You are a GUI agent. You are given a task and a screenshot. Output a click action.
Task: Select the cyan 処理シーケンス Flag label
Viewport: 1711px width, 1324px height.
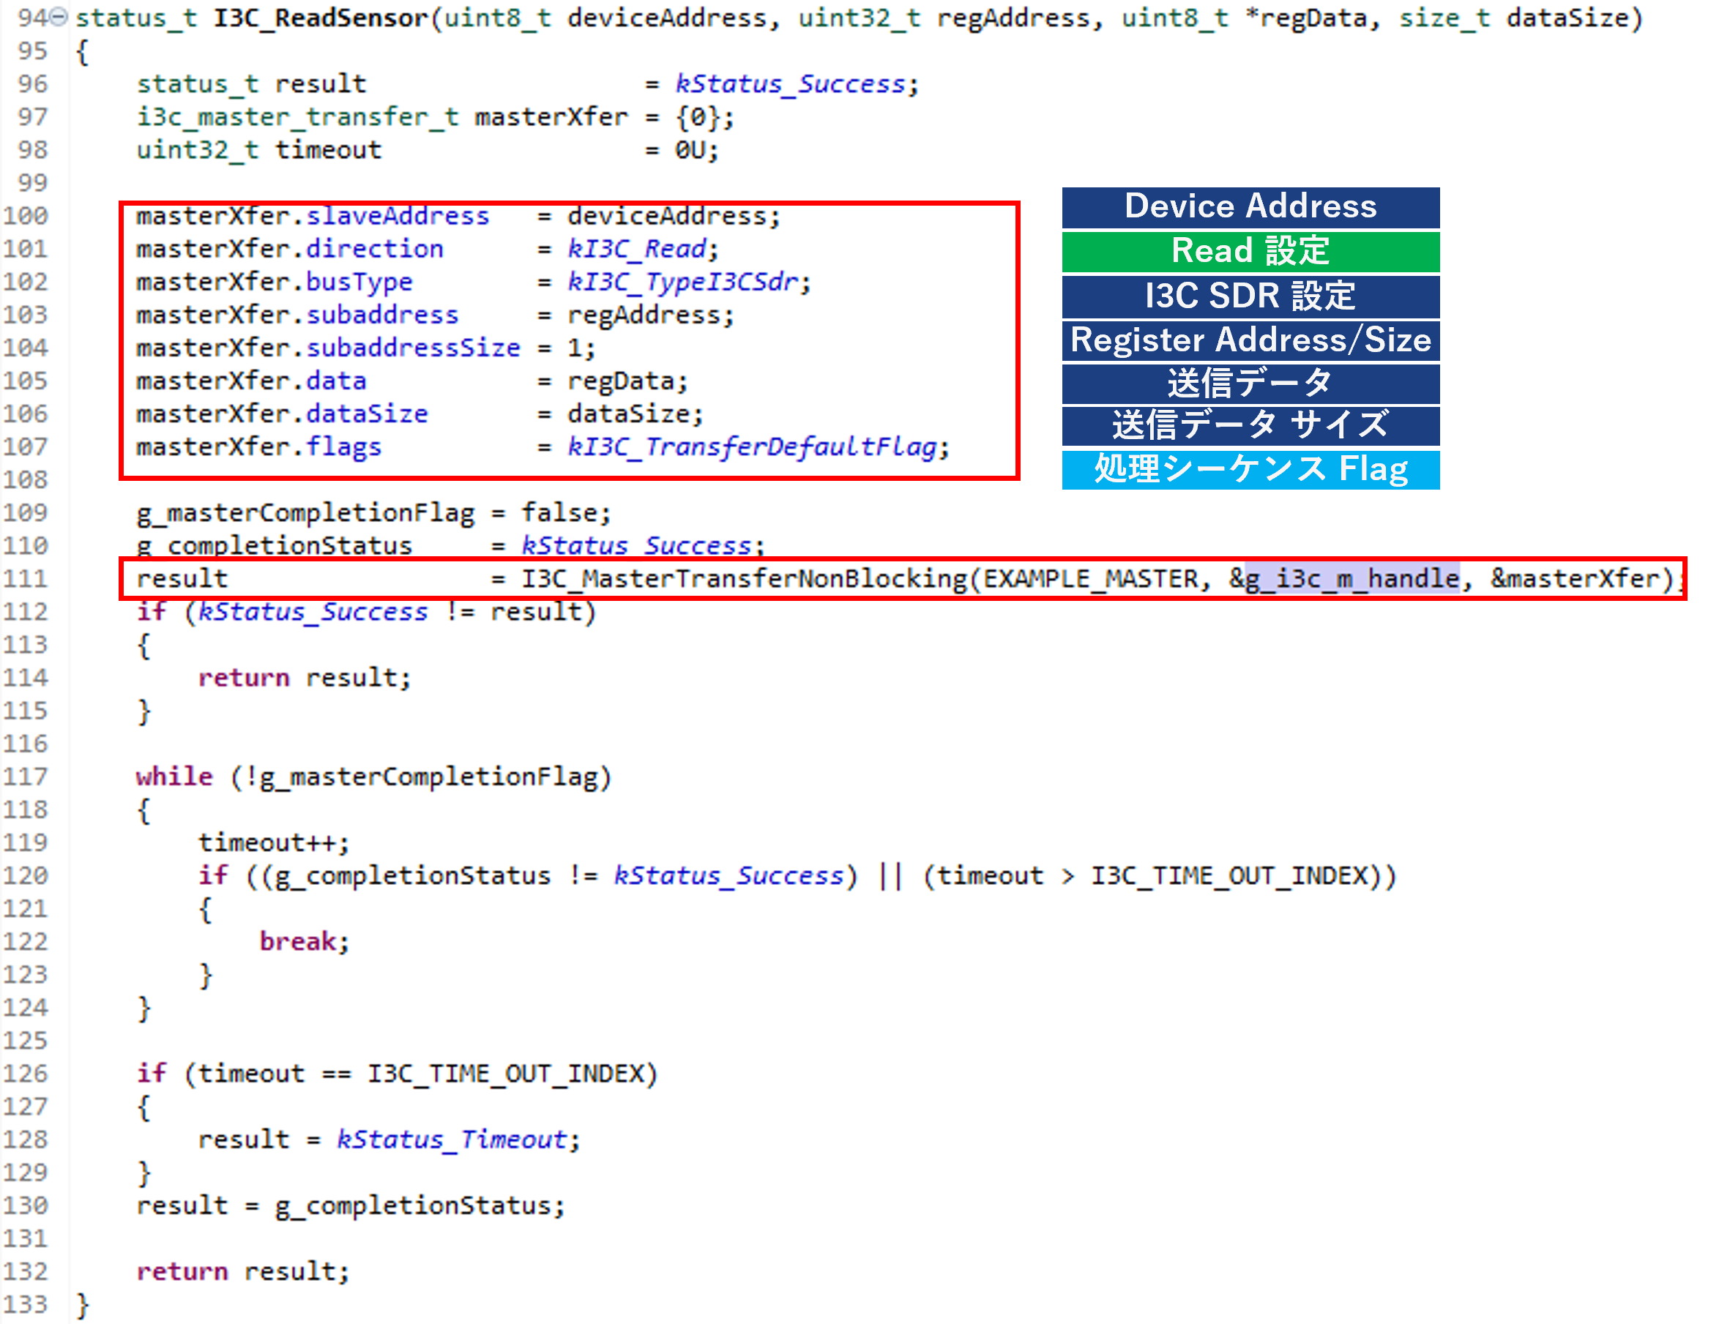click(1250, 468)
